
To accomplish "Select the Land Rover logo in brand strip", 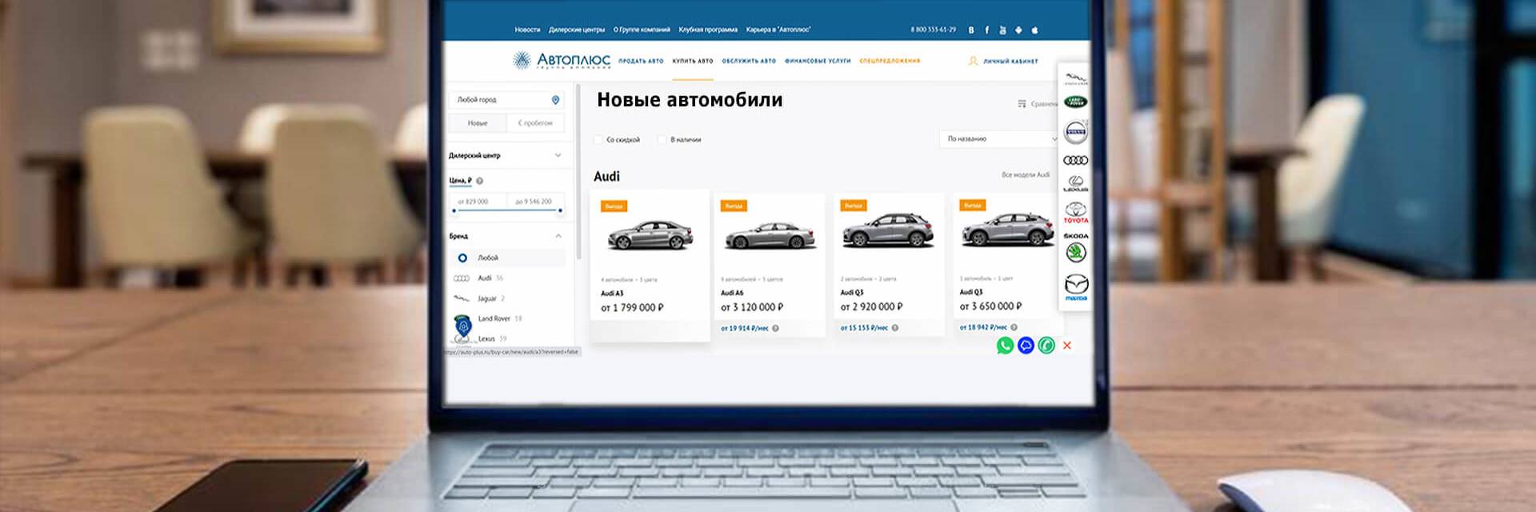I will click(x=1075, y=102).
